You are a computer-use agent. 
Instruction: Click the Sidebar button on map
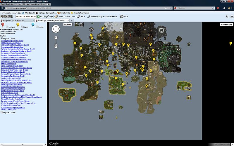click(68, 25)
